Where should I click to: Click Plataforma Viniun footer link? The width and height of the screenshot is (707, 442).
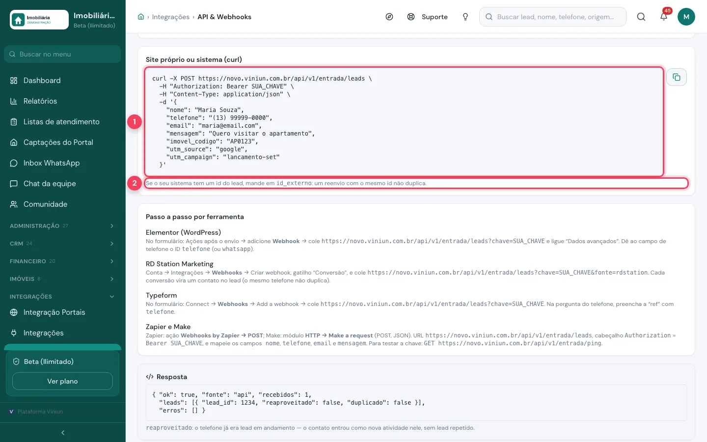[40, 412]
